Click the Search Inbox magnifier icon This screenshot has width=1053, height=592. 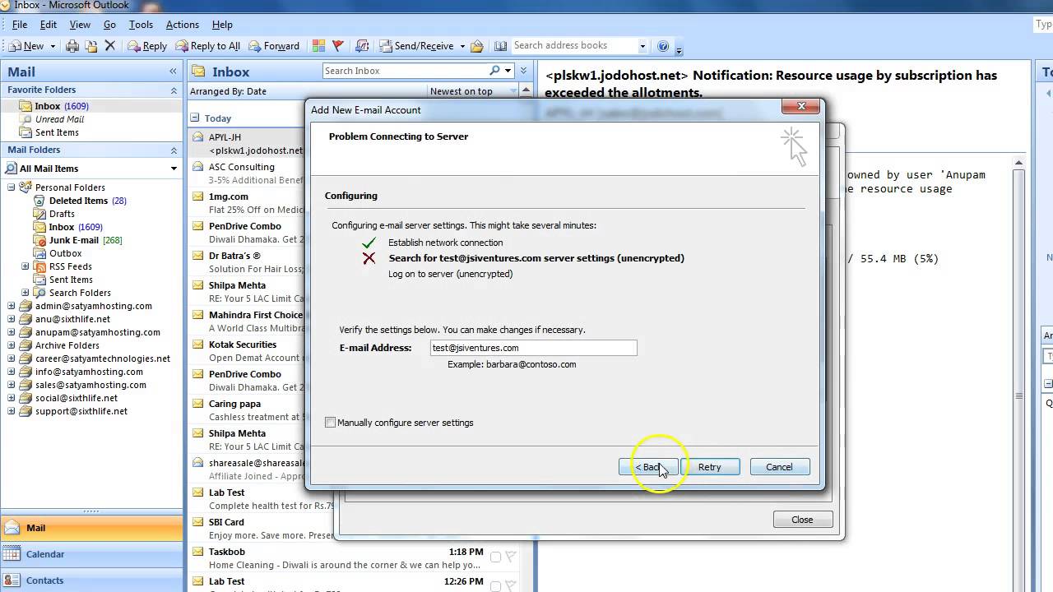494,71
